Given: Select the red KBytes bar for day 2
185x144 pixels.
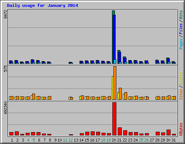Looking at the screenshot, I should point(17,134).
